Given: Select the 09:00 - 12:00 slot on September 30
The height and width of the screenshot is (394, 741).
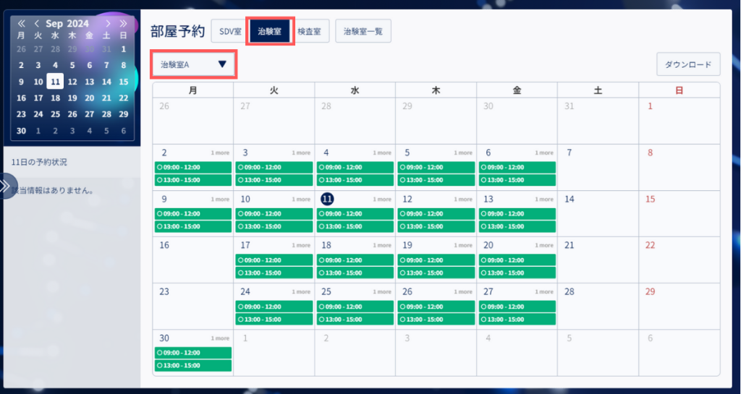Looking at the screenshot, I should [192, 353].
